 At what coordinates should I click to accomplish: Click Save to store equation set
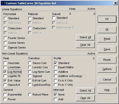pyautogui.click(x=107, y=49)
